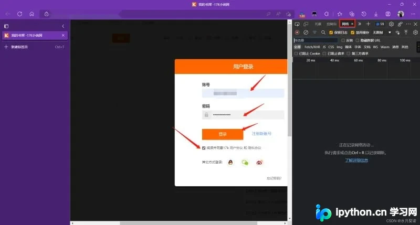This screenshot has height=225, width=420.
Task: Toggle the network filter bar icon
Action: tap(314, 33)
